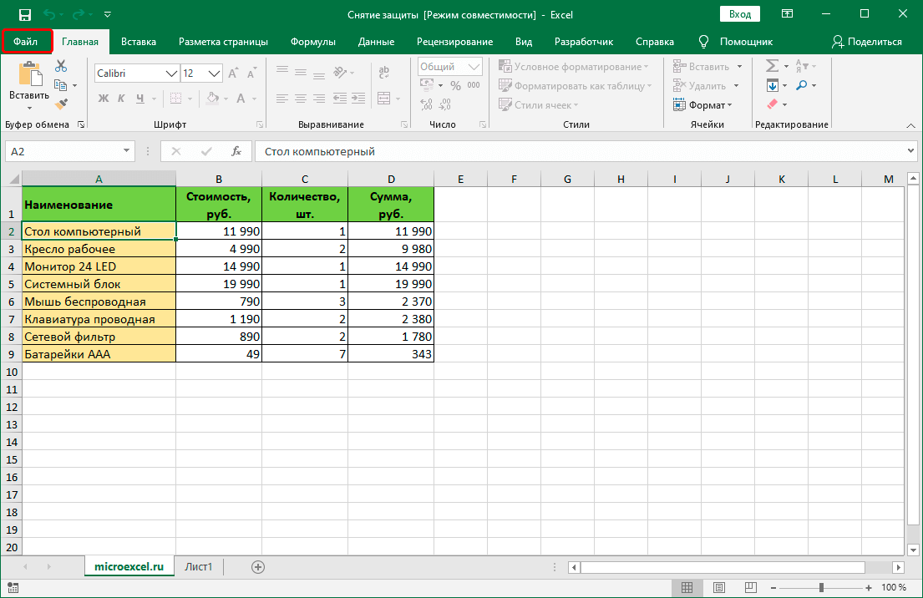
Task: Click the Insert Function fx icon
Action: (x=236, y=151)
